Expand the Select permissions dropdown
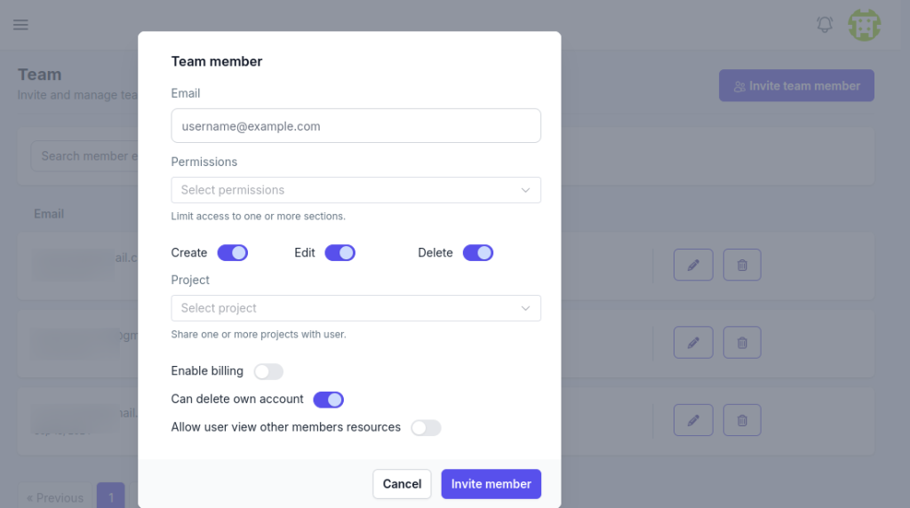Screen dimensions: 910x508 (x=355, y=190)
